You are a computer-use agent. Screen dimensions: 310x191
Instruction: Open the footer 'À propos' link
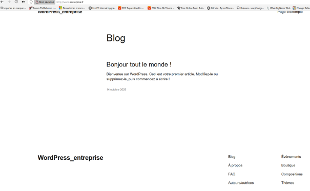(235, 165)
